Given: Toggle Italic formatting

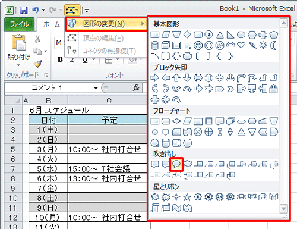Looking at the screenshot, I should click(72, 59).
